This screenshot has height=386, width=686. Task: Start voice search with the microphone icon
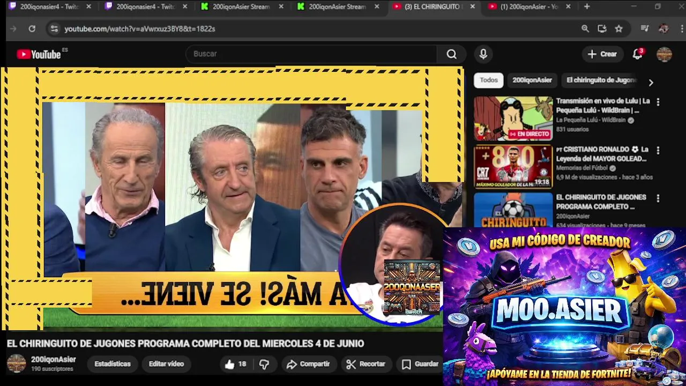pos(483,54)
